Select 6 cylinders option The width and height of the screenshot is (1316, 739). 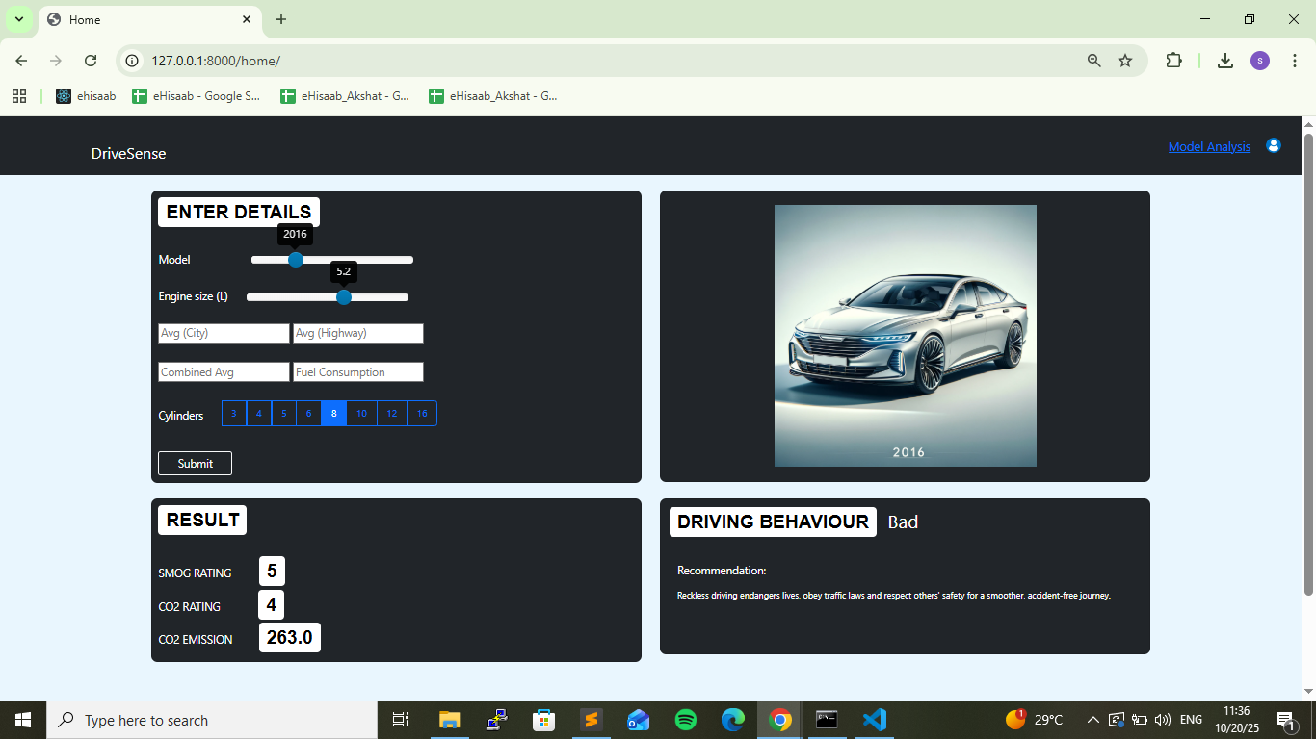point(308,414)
